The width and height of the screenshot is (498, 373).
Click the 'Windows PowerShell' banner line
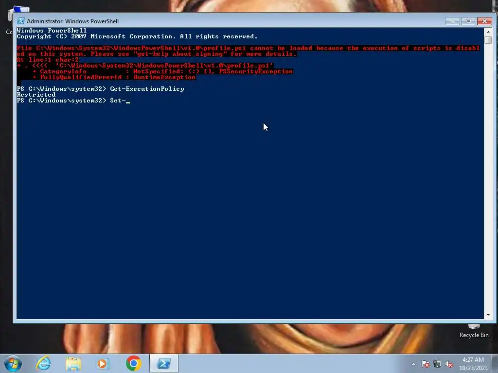(52, 31)
